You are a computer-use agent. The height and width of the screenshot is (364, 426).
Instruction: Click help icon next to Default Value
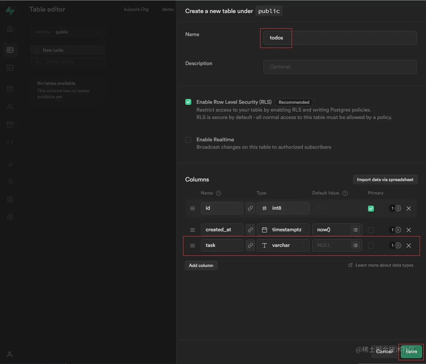point(345,193)
